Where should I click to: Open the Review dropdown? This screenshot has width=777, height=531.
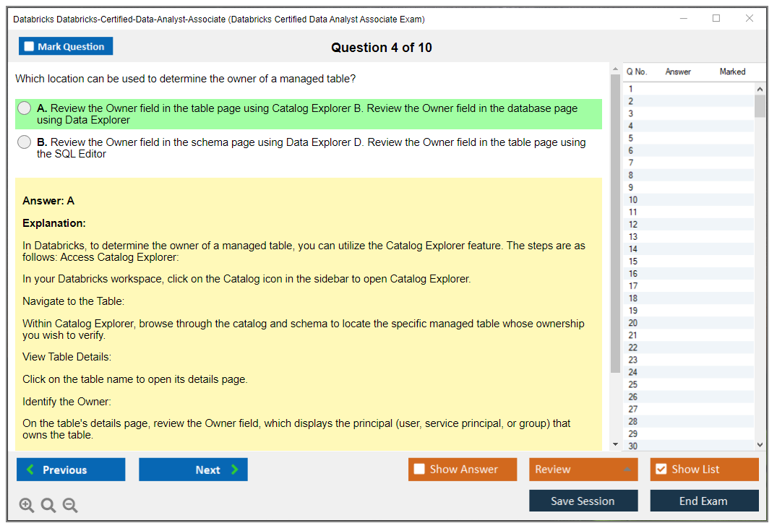[582, 470]
